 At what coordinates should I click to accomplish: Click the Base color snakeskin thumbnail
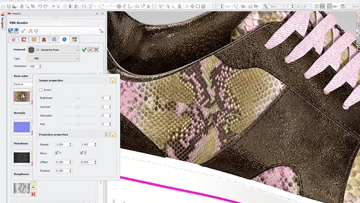click(x=22, y=96)
